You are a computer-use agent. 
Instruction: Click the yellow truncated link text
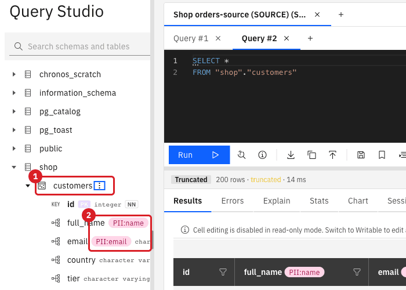(266, 179)
